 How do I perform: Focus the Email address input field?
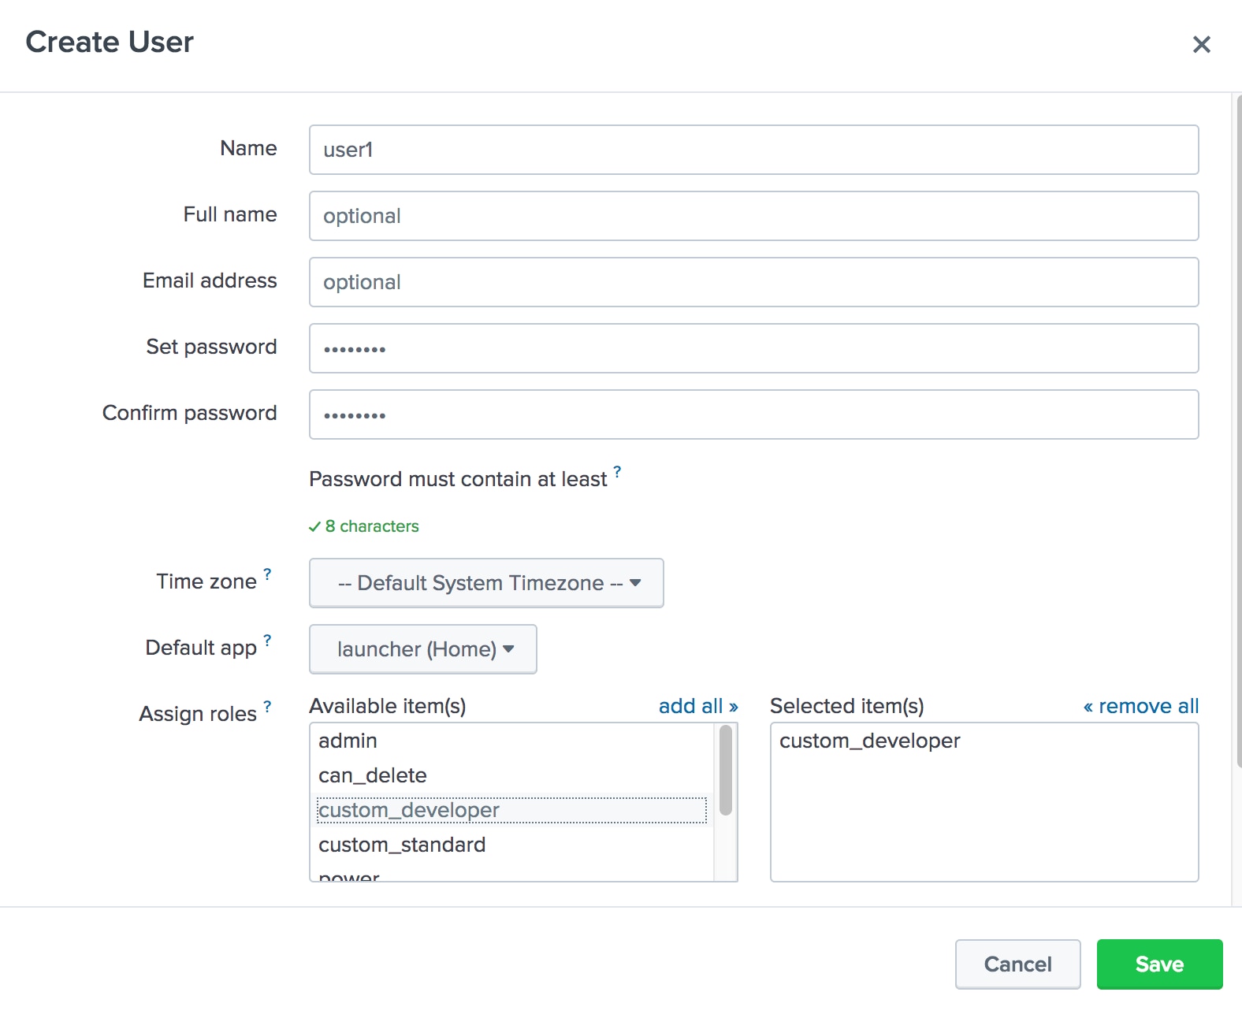coord(754,282)
